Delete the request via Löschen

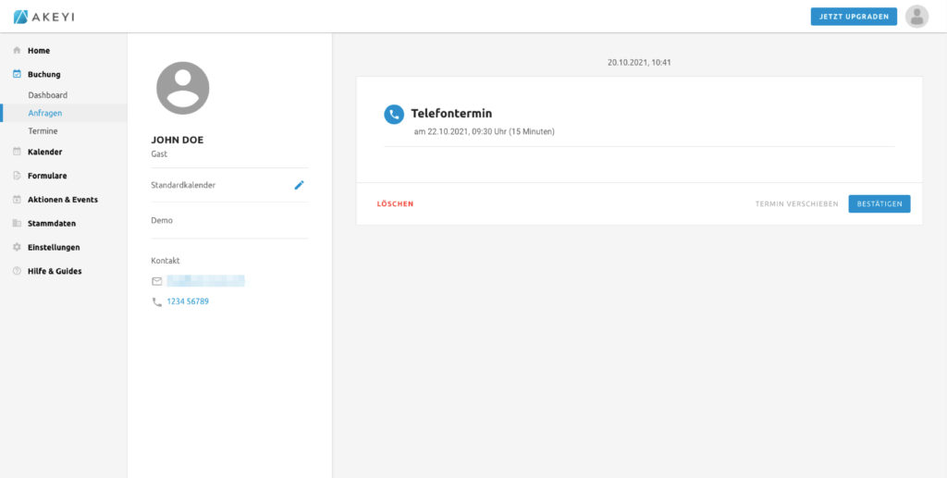tap(395, 204)
